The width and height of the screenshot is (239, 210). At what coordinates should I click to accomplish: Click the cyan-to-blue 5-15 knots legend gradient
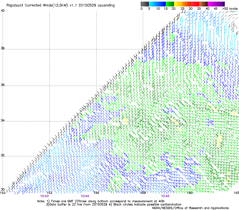click(x=157, y=4)
